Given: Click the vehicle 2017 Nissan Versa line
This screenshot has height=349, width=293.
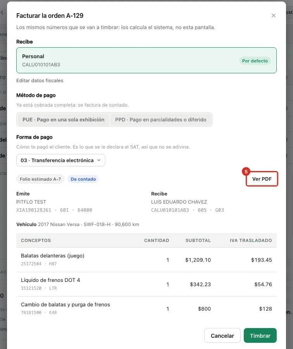Looking at the screenshot, I should pos(78,225).
